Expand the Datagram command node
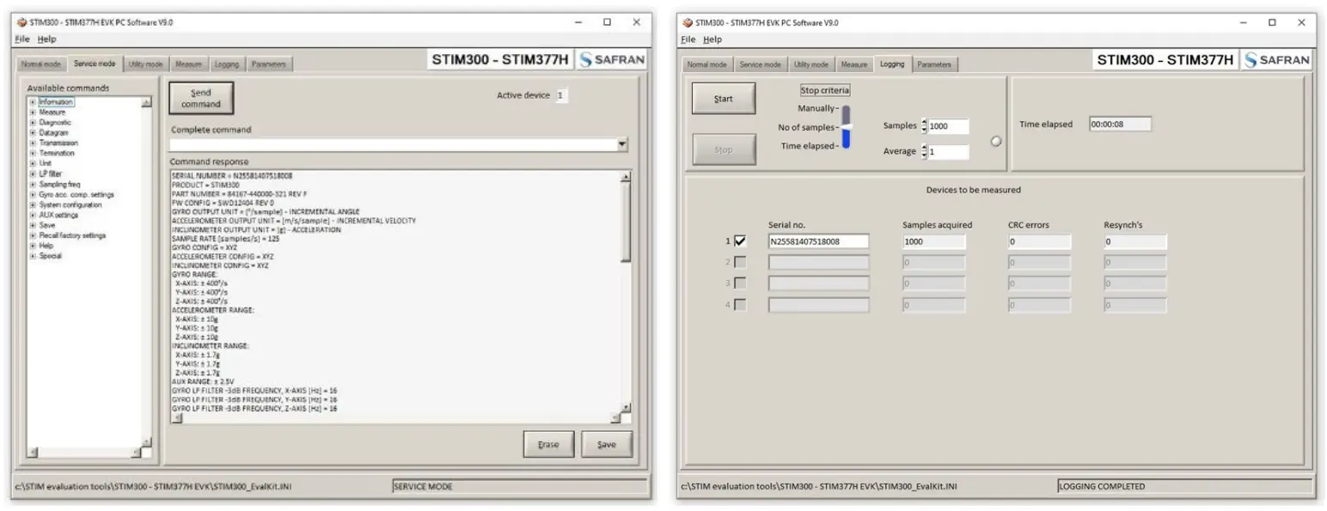Viewport: 1327px width, 511px height. [x=33, y=133]
